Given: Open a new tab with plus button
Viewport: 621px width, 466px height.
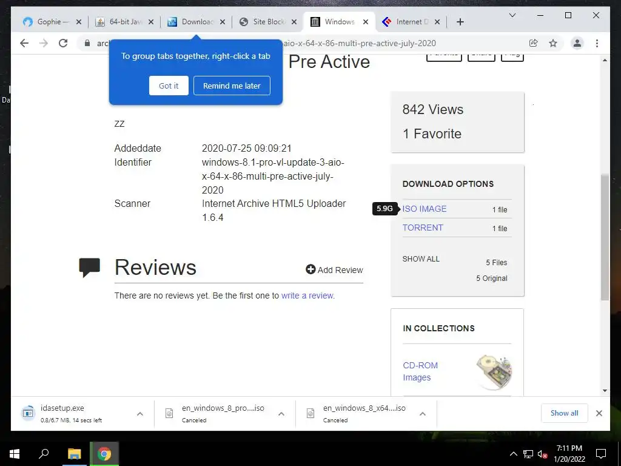Looking at the screenshot, I should (x=460, y=22).
